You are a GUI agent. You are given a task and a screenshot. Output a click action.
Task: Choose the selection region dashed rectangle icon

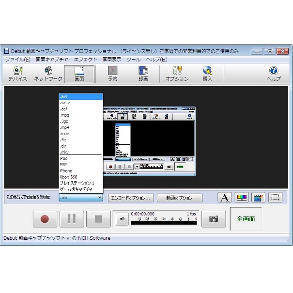275,197
